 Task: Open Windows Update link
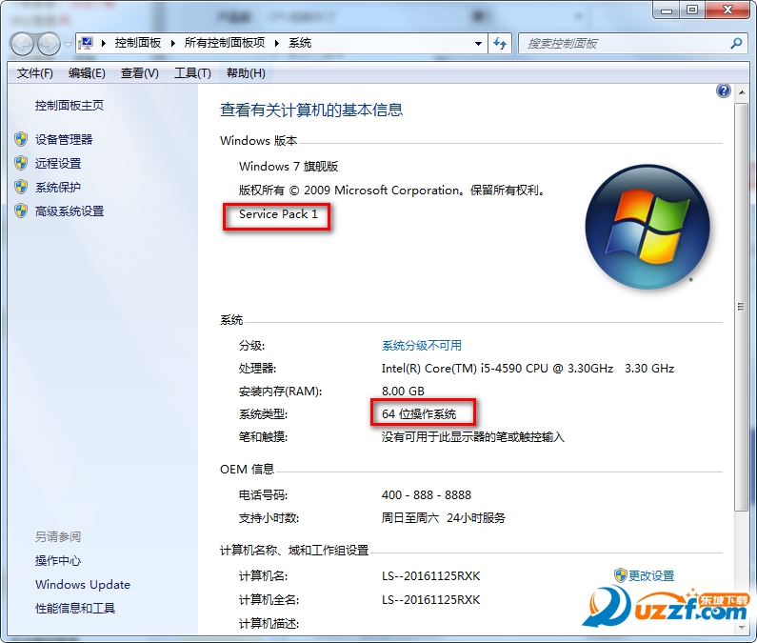click(x=83, y=585)
